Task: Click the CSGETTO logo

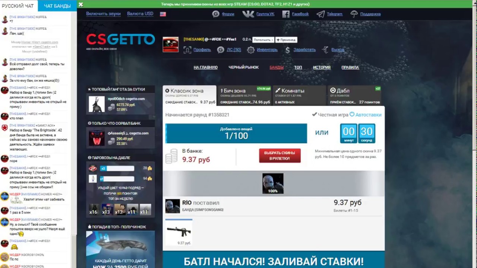Action: [x=120, y=39]
